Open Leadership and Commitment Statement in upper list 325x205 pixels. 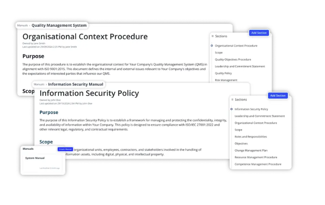pos(240,66)
